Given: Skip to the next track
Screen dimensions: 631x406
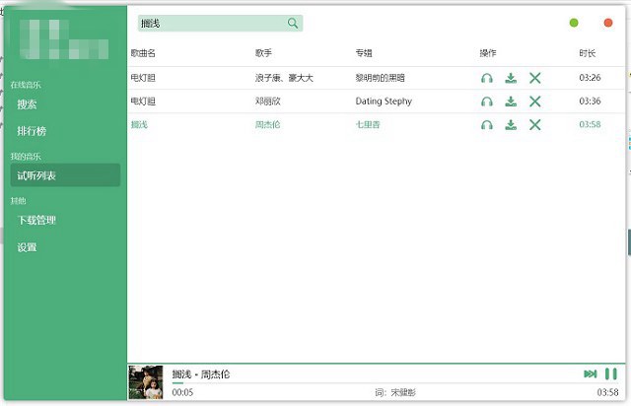Looking at the screenshot, I should click(591, 374).
